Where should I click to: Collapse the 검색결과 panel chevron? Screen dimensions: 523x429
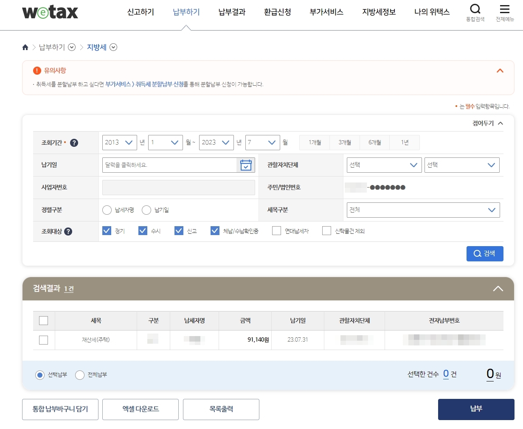click(x=498, y=289)
